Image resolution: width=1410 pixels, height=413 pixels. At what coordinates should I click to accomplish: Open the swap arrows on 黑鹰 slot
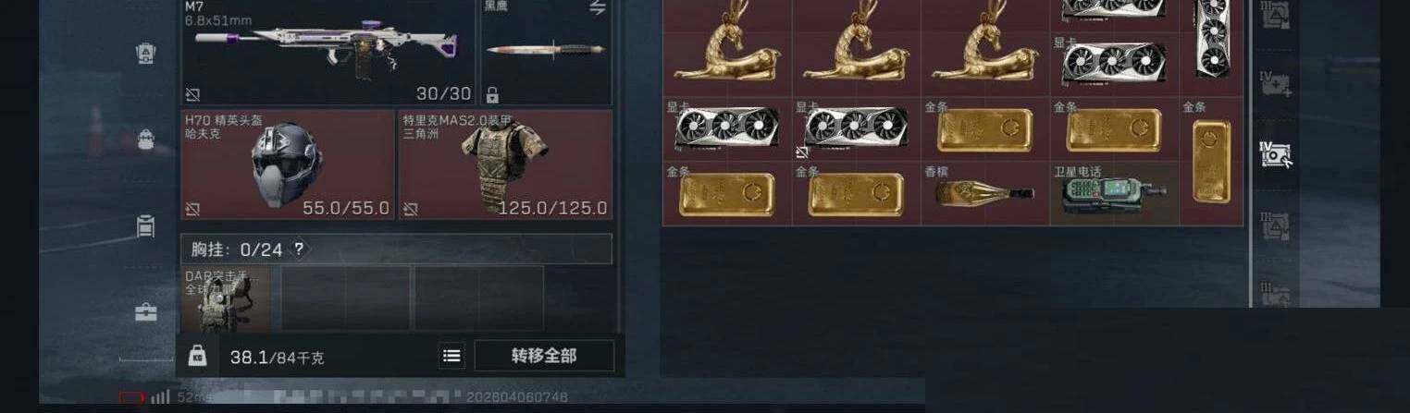click(x=597, y=7)
